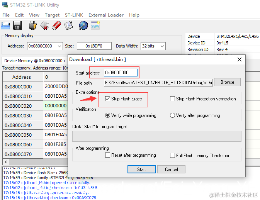Click Revision ID value Rev 4
This screenshot has width=260, height=200.
(x=222, y=49)
